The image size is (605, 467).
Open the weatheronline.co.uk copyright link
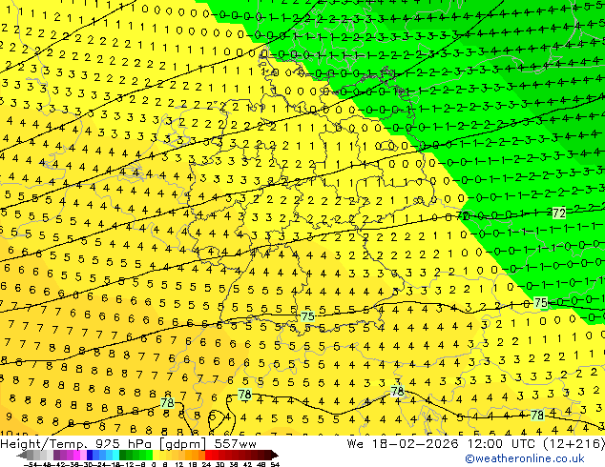click(x=524, y=458)
